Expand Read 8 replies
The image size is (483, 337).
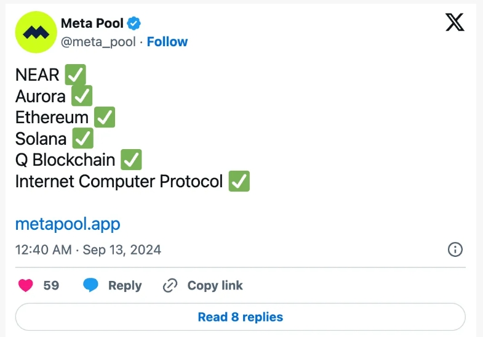tap(240, 317)
